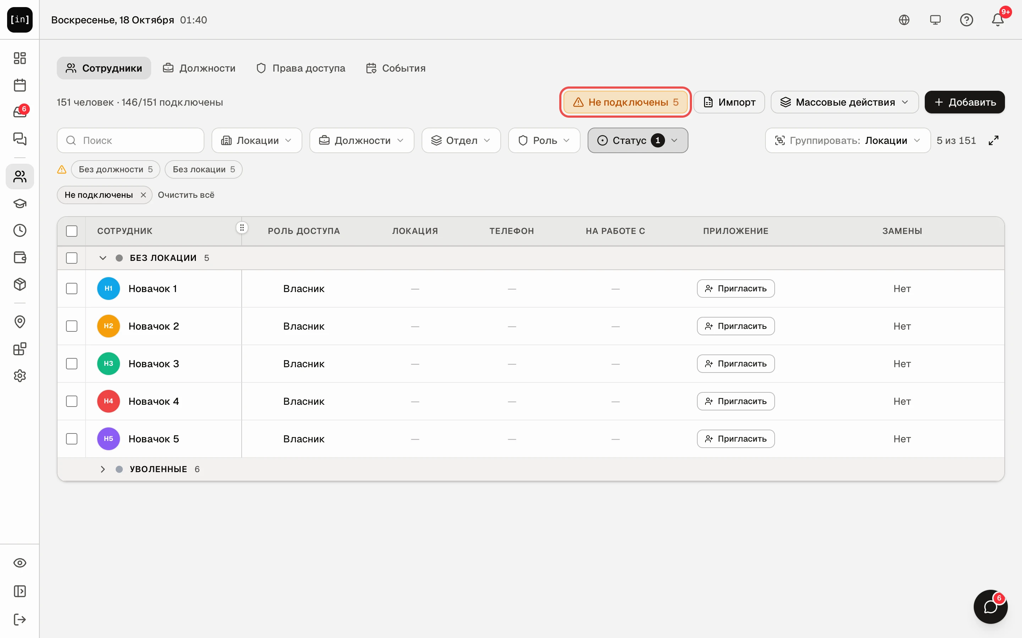Check the Новачок 5 row checkbox
The image size is (1022, 638).
72,439
